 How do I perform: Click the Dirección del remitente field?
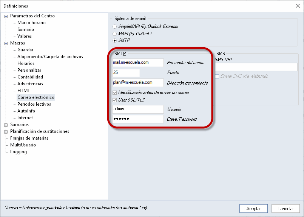[x=138, y=83]
